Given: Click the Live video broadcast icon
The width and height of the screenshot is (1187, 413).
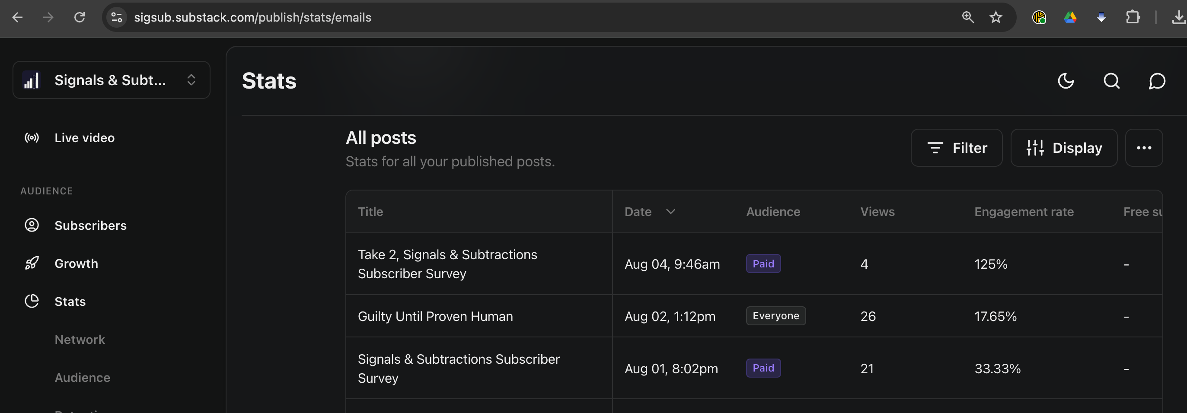Looking at the screenshot, I should coord(32,138).
